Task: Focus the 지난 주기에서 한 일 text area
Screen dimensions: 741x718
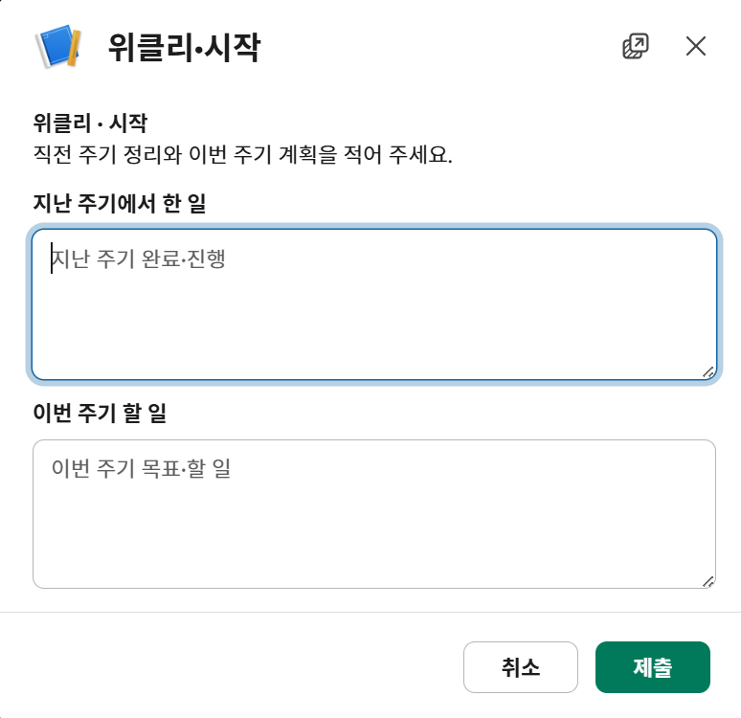Action: pyautogui.click(x=374, y=304)
